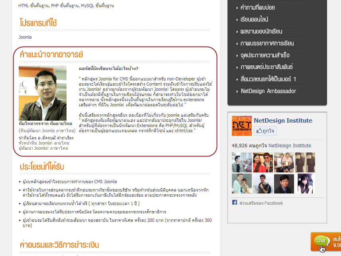Click bullet ผู้จบหลักสูตรเข้าใจระบบการทำงานของ CMS Joomla
341x256 pixels.
coord(70,182)
